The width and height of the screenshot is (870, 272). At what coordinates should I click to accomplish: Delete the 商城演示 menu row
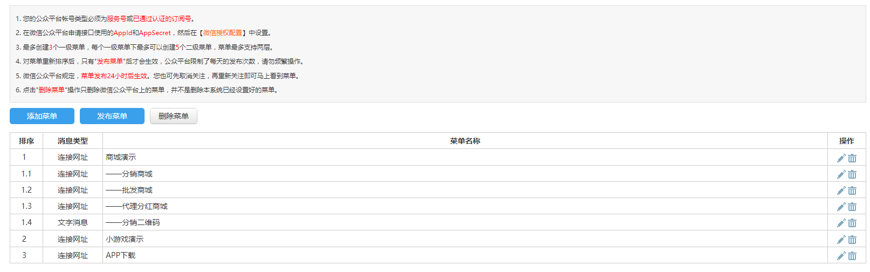(x=852, y=158)
